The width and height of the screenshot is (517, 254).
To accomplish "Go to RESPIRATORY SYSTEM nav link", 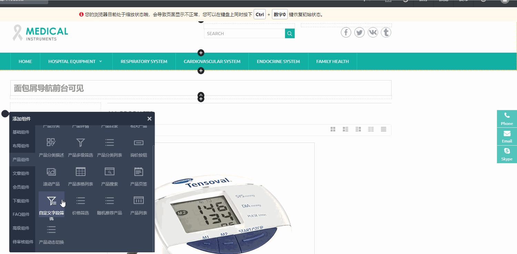I will [x=144, y=62].
